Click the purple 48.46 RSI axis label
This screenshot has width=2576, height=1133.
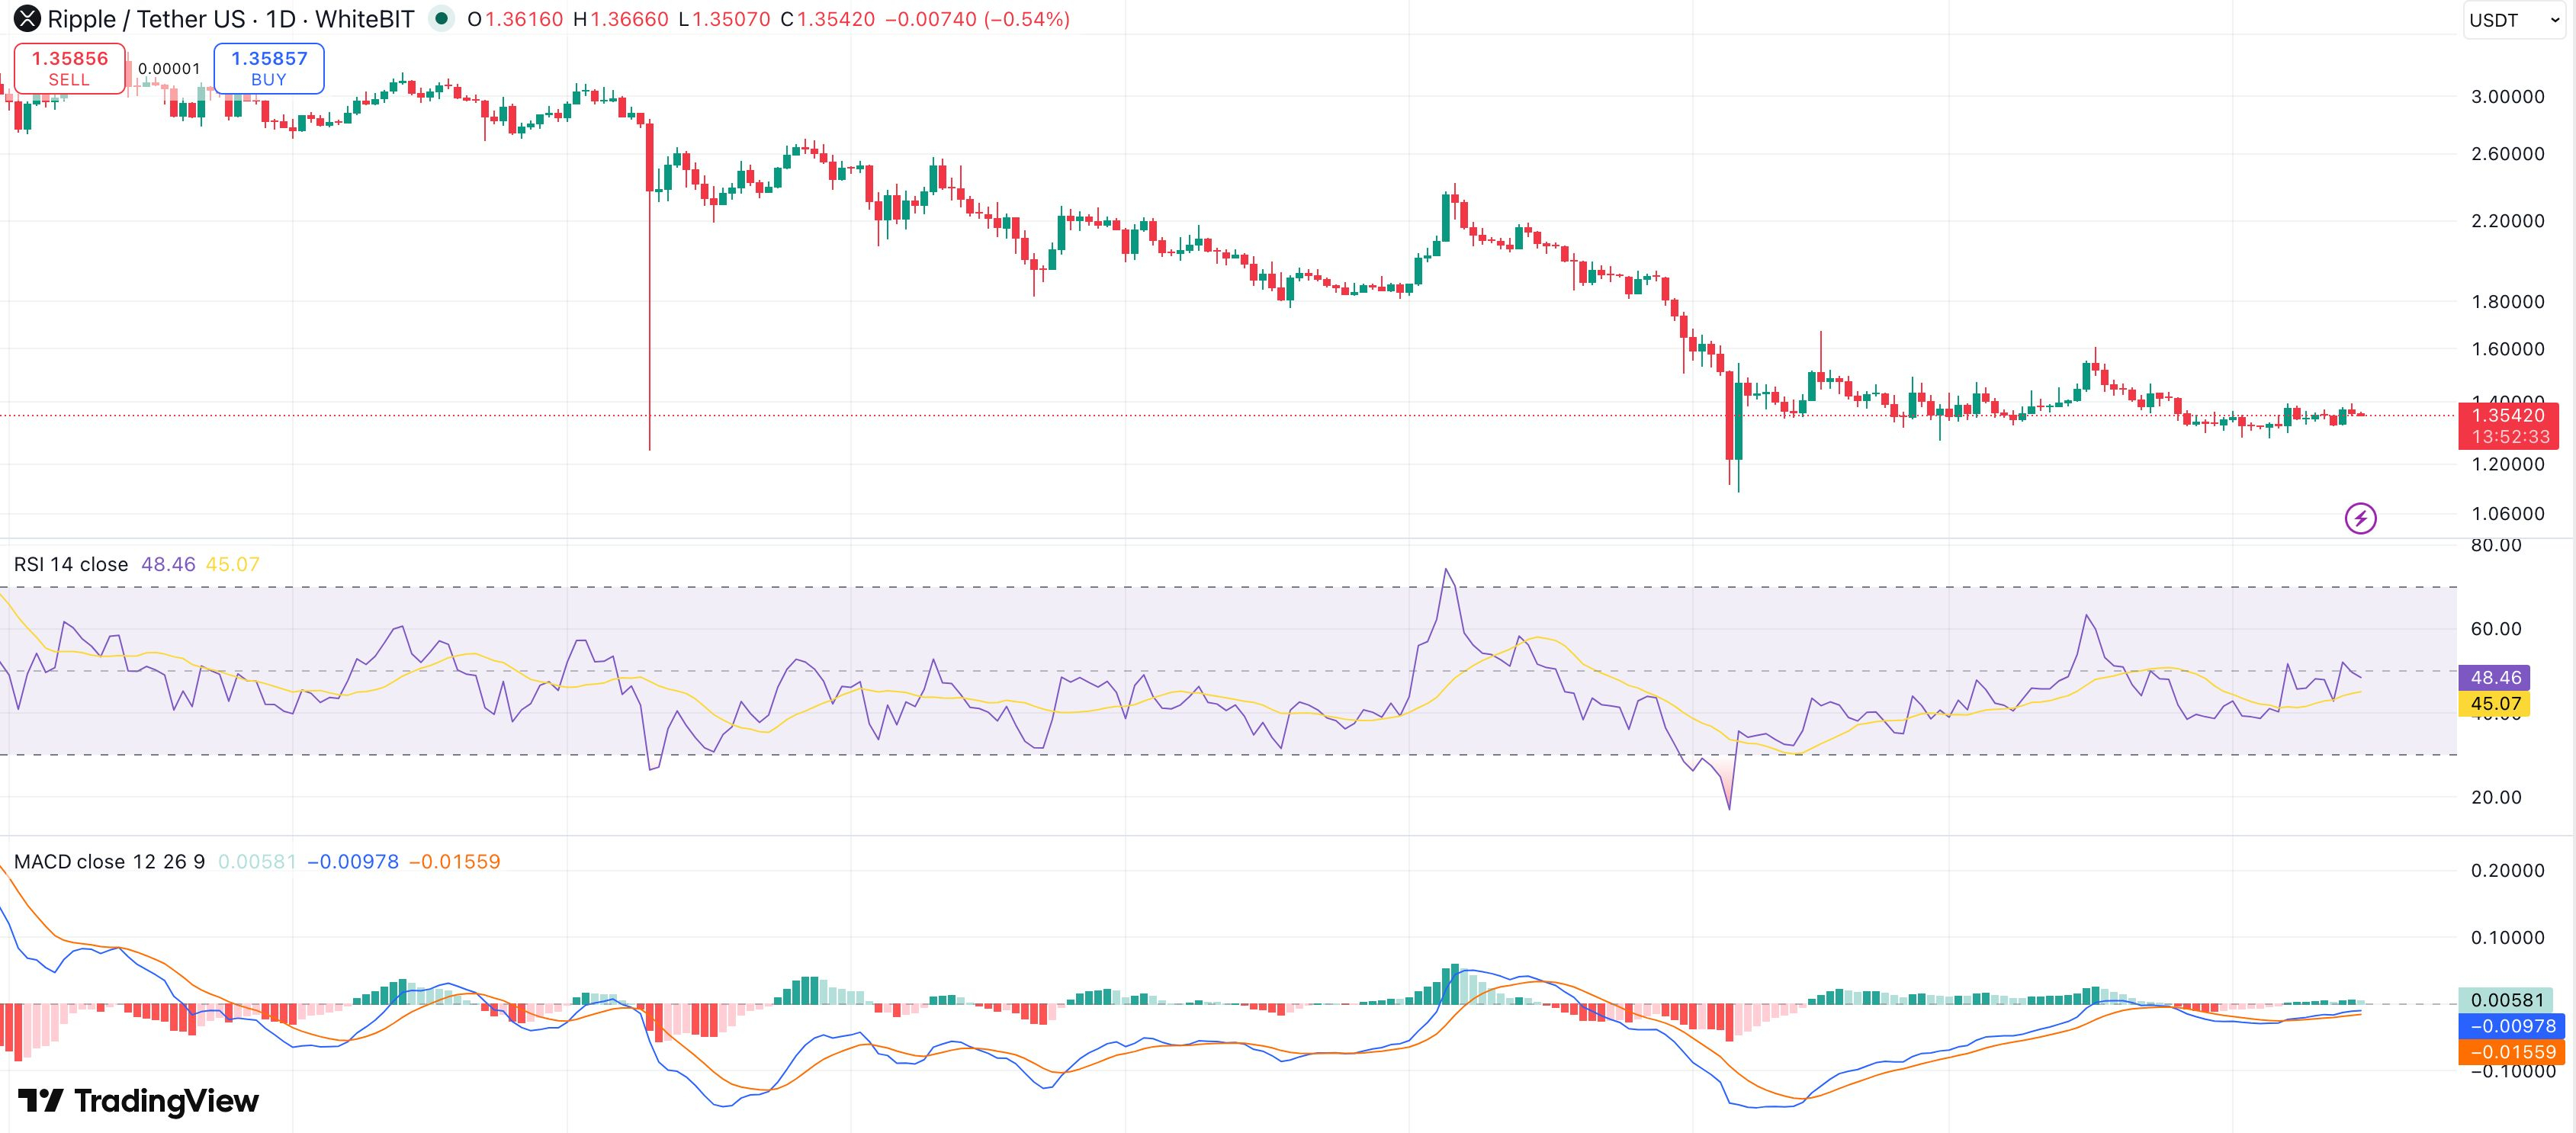tap(2494, 677)
